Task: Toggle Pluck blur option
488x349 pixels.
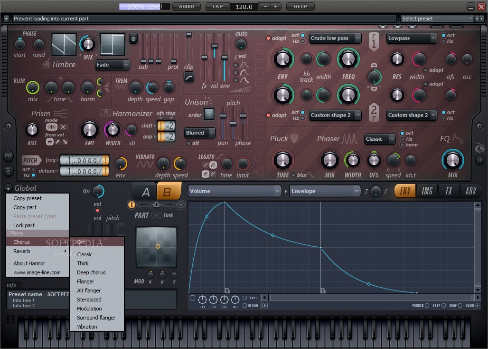Action: pos(293,175)
